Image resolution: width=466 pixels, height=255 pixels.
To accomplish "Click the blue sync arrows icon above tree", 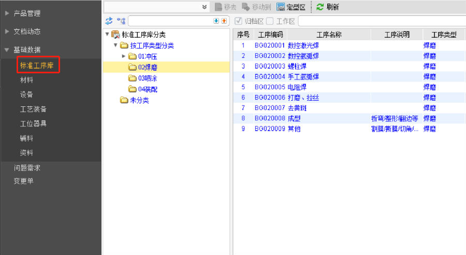I will pyautogui.click(x=109, y=21).
